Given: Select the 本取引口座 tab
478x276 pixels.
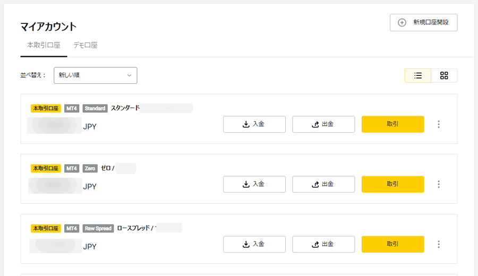Looking at the screenshot, I should (44, 46).
